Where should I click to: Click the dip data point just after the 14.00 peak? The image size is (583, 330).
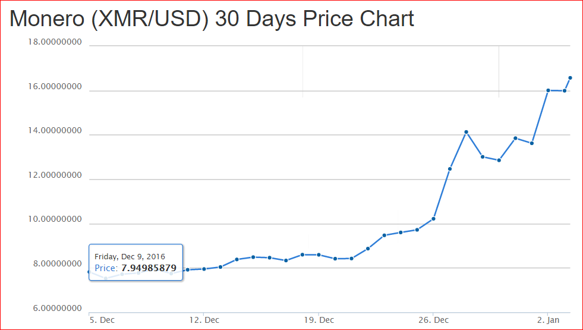482,156
